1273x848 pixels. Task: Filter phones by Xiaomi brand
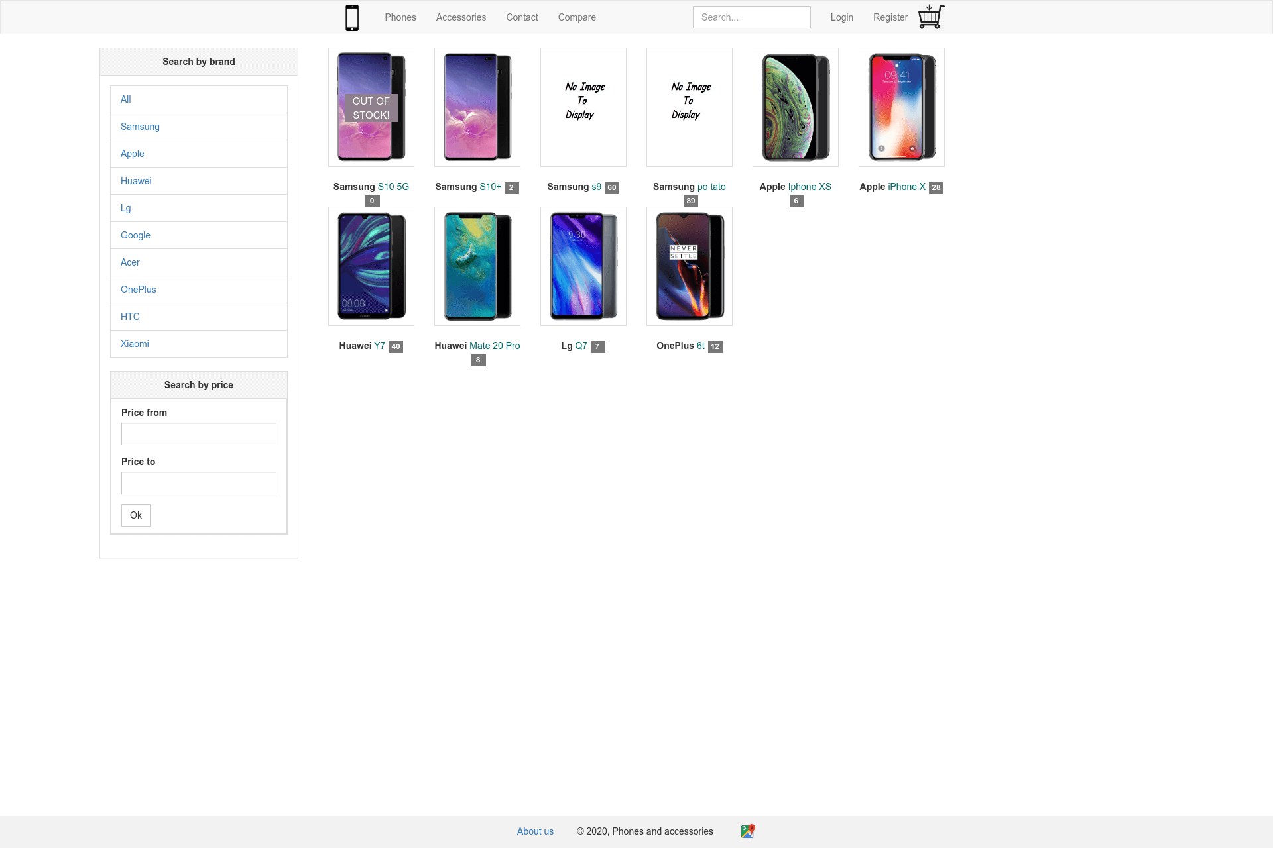[199, 344]
